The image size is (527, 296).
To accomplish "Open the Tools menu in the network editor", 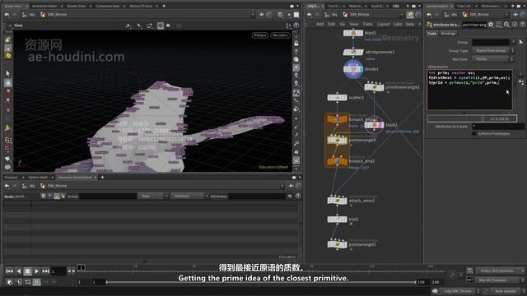I will tap(367, 24).
